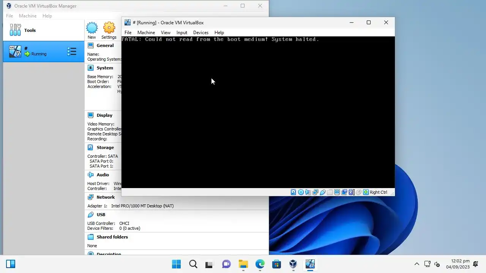Open Task View from the taskbar
This screenshot has height=273, width=486.
tap(209, 264)
